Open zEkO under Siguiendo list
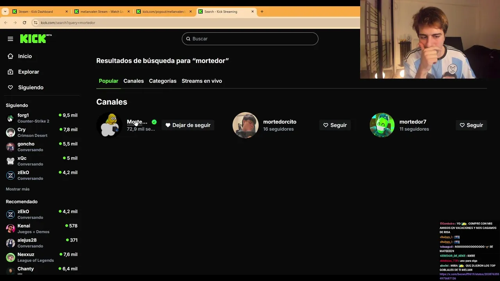The width and height of the screenshot is (500, 281). [x=41, y=175]
